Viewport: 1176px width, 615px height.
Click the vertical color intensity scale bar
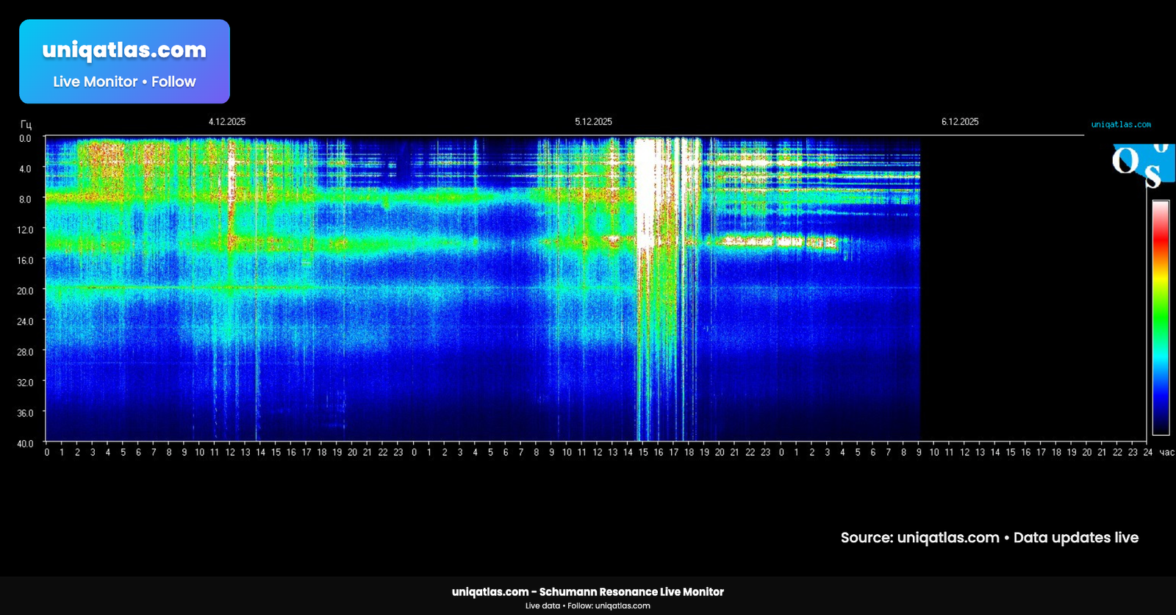click(x=1161, y=317)
